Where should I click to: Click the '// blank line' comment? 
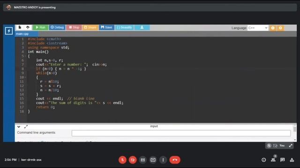(x=81, y=98)
